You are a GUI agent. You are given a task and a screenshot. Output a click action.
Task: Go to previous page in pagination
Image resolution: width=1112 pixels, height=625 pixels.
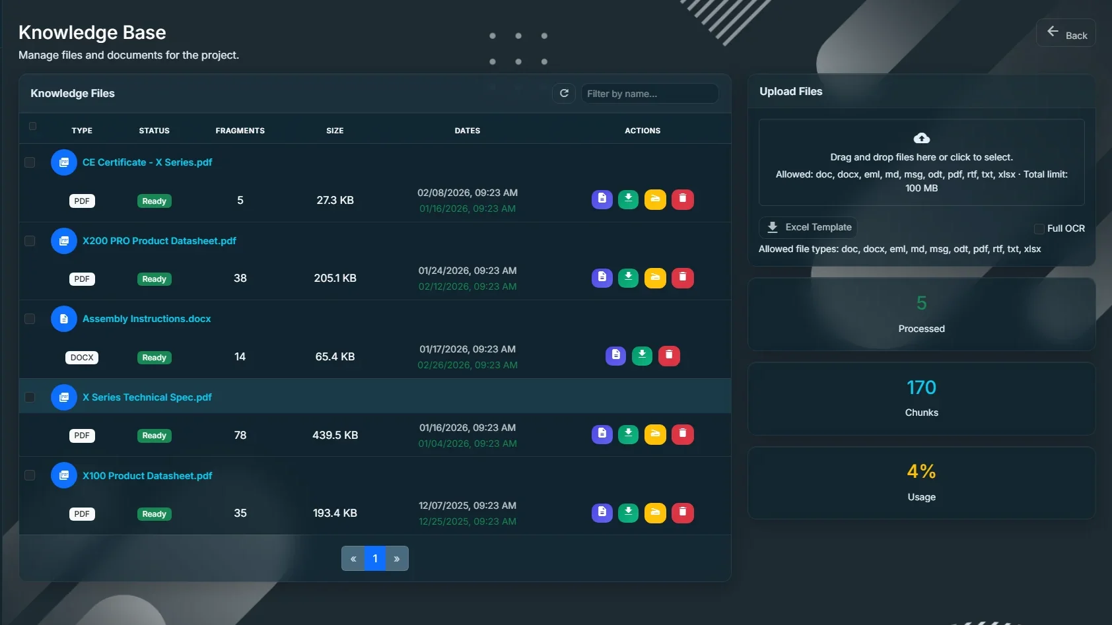353,558
